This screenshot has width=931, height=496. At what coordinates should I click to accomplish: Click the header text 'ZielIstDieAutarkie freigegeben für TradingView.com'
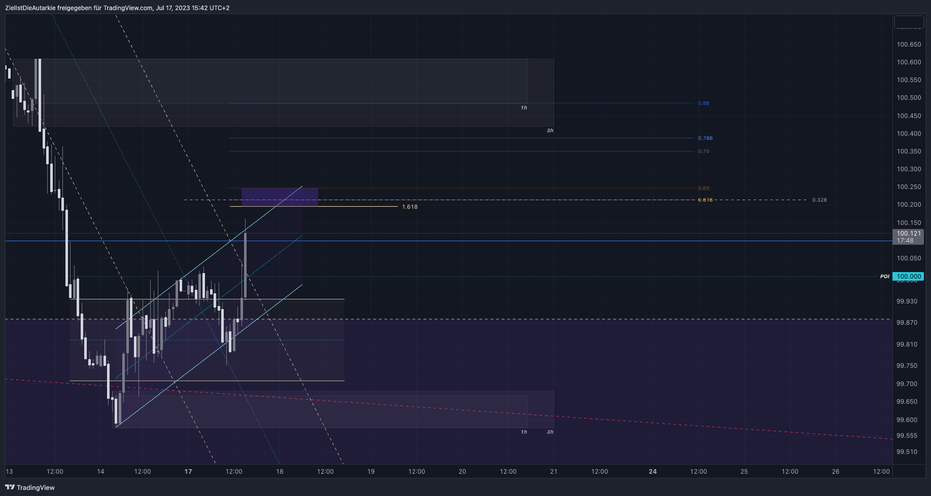79,8
